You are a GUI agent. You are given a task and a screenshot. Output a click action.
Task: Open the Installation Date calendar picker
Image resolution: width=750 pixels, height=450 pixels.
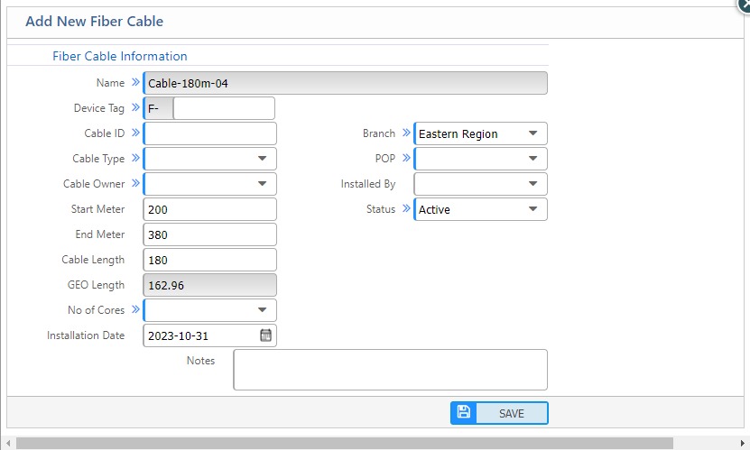265,335
